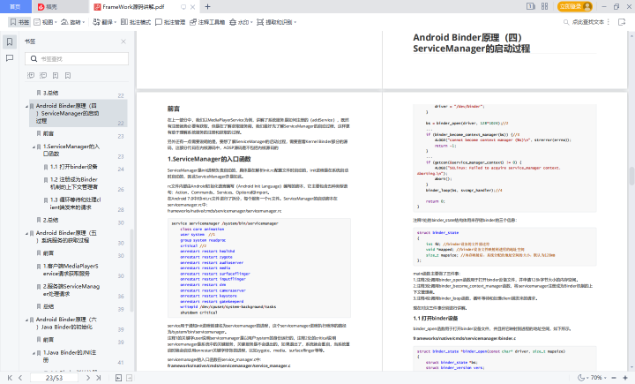Image resolution: width=635 pixels, height=384 pixels.
Task: Switch to the 首页 home tab
Action: pos(15,6)
